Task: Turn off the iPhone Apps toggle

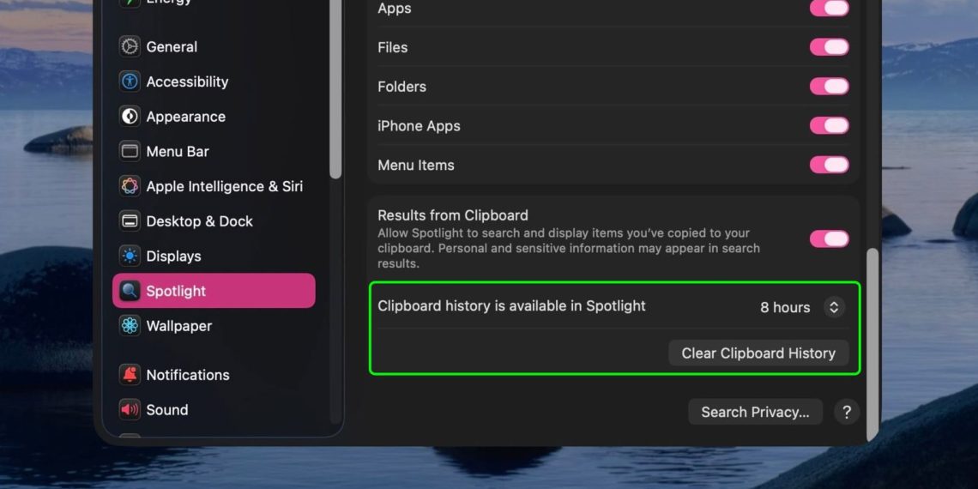Action: click(829, 125)
